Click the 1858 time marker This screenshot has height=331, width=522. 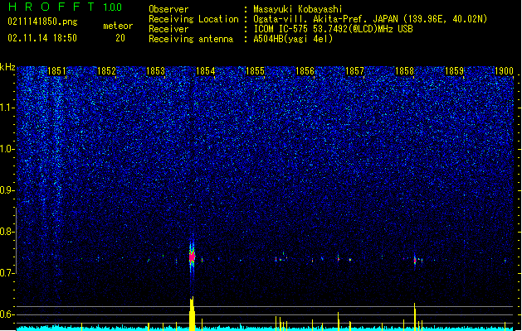tap(404, 71)
